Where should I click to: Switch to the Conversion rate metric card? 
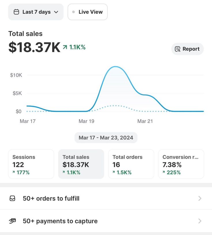click(x=181, y=164)
